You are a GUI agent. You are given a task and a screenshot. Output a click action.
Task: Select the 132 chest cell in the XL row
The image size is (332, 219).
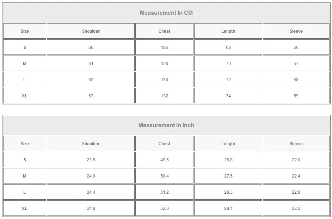coord(164,96)
